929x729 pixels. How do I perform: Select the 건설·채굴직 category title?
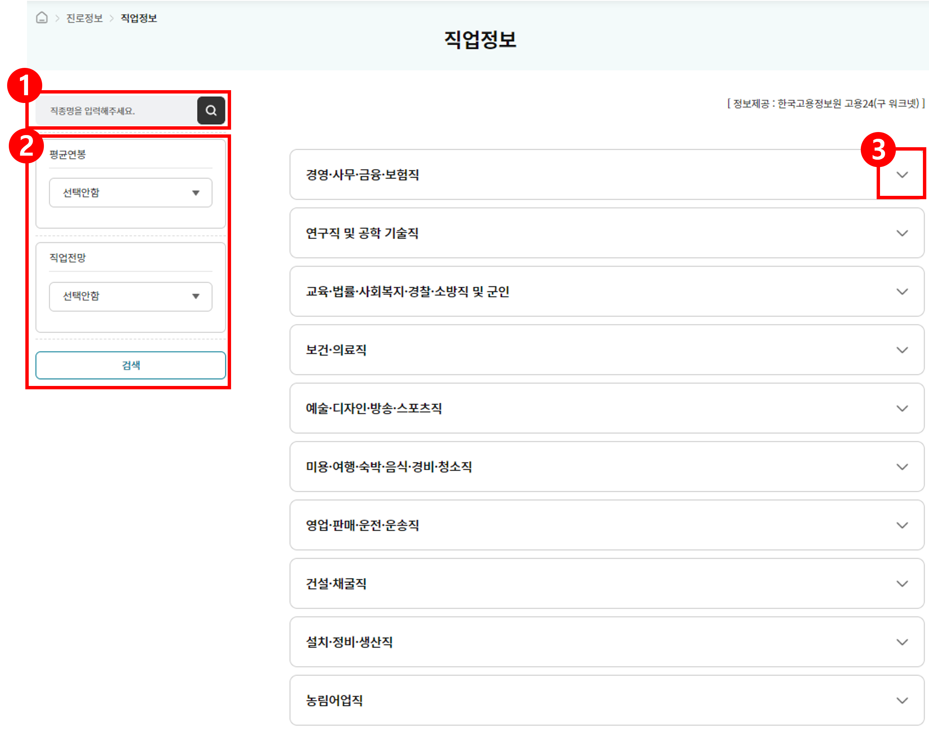click(x=336, y=584)
